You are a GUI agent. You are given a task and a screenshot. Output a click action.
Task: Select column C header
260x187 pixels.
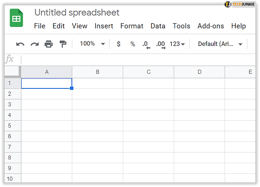coord(148,72)
